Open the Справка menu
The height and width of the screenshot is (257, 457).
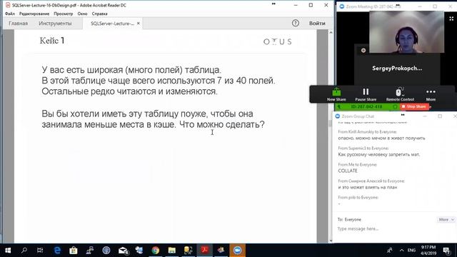(x=100, y=14)
